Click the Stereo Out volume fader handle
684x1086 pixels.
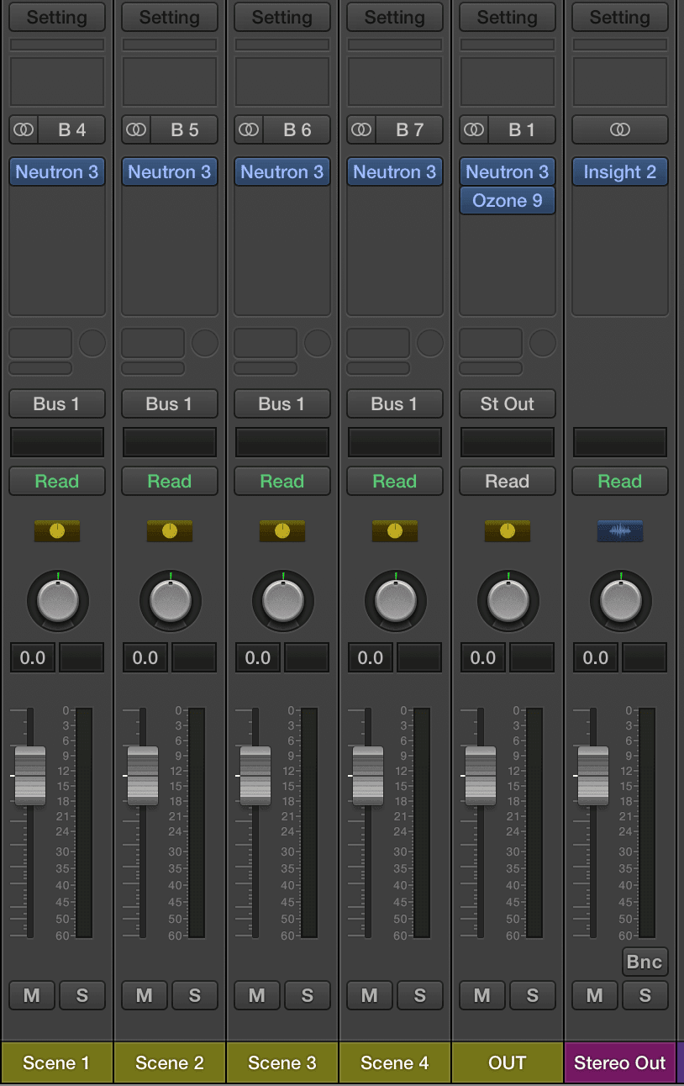(593, 776)
